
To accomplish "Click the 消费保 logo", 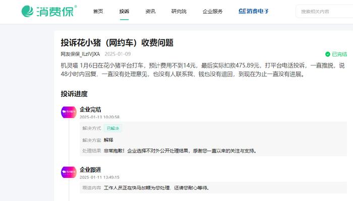I will pos(49,11).
